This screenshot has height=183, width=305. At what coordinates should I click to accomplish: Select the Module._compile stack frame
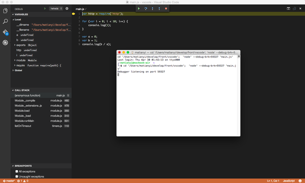[x=41, y=101]
